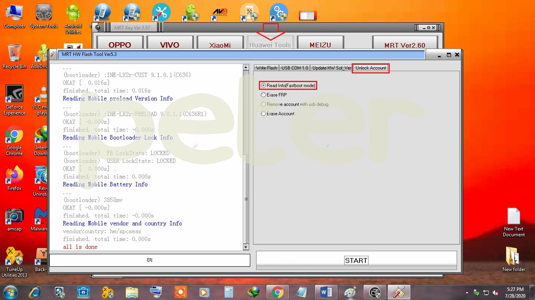Viewport: 535px width, 300px height.
Task: Open the TuneUp Utilities 2013 desktop icon
Action: point(14,262)
